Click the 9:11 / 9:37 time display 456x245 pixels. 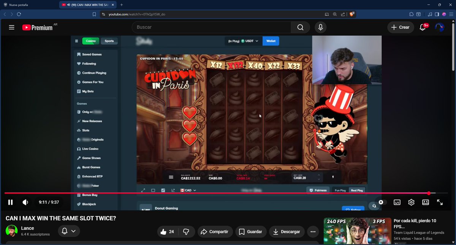(49, 202)
